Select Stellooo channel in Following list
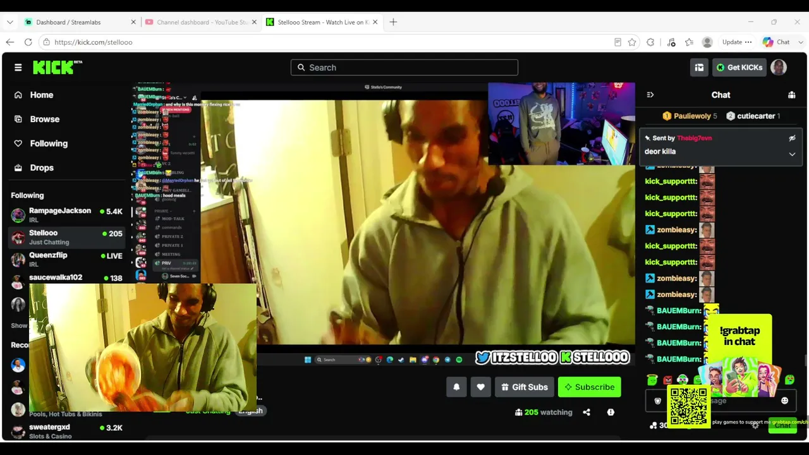The height and width of the screenshot is (455, 809). pos(67,237)
